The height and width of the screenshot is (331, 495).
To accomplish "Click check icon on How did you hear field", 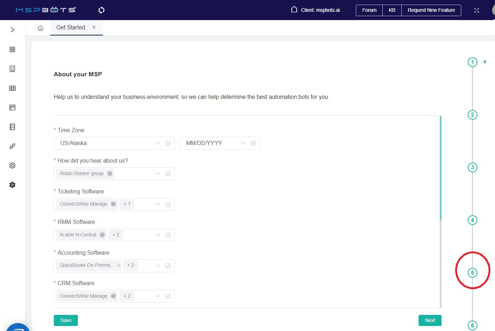I will click(x=168, y=174).
